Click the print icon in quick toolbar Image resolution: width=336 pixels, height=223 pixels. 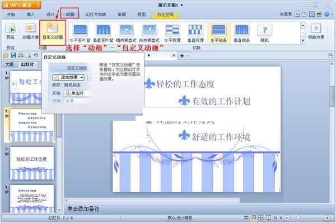click(21, 55)
